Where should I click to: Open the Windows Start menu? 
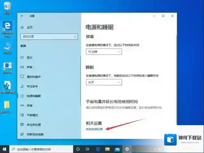4,149
